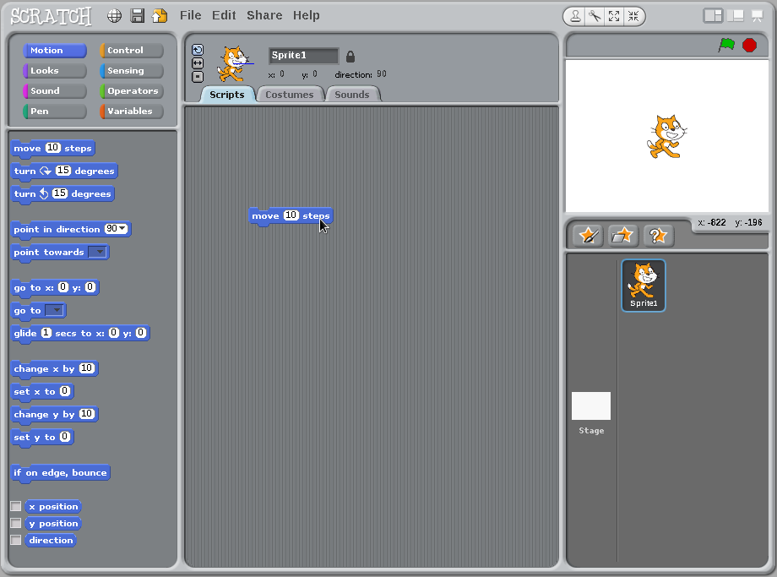Click change x by 10 block
This screenshot has height=577, width=777.
(55, 368)
